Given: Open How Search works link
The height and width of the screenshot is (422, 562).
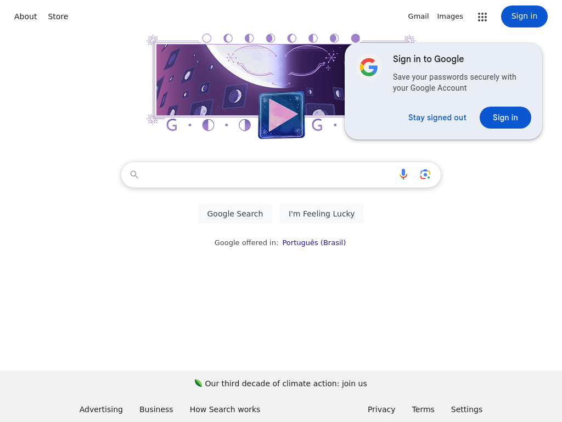Looking at the screenshot, I should pos(225,409).
